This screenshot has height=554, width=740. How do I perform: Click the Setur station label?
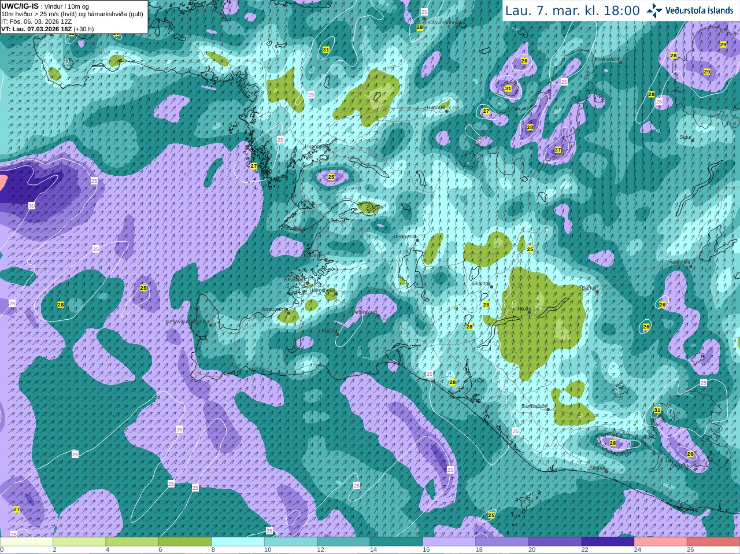pos(686,137)
